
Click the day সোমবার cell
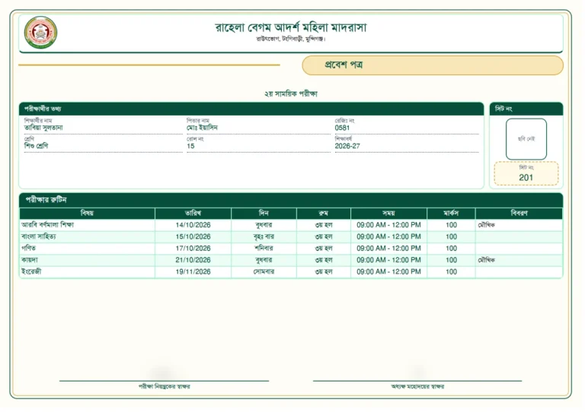point(264,271)
